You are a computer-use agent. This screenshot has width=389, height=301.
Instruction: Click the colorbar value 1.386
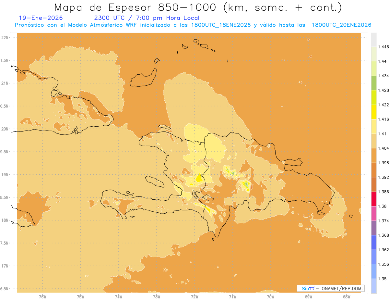point(384,192)
